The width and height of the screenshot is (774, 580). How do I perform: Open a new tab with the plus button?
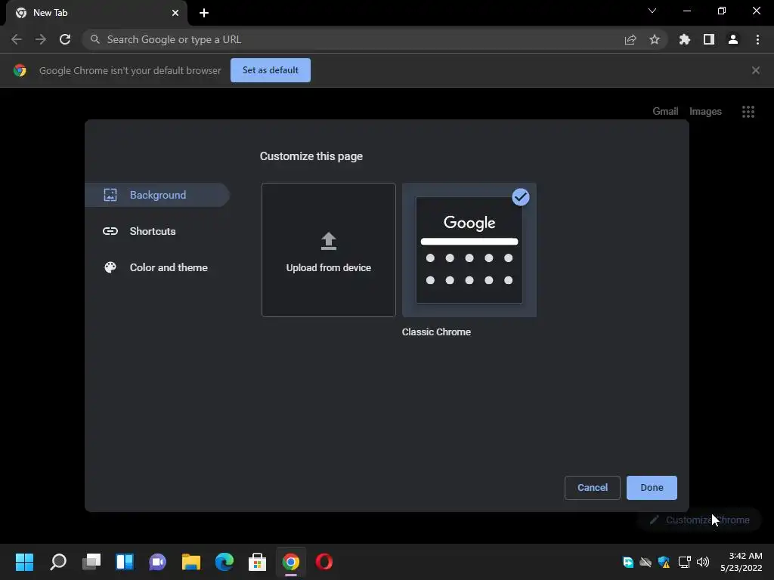204,13
